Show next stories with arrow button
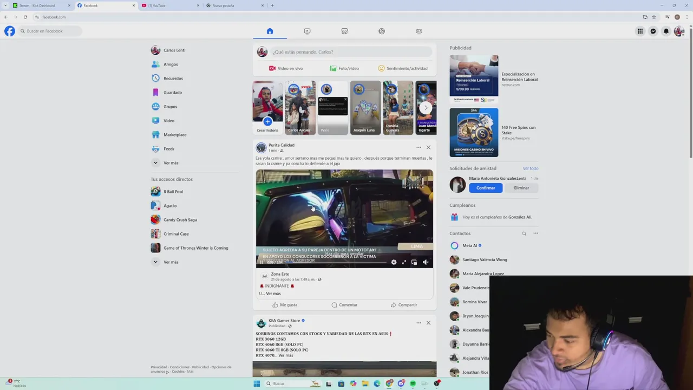The height and width of the screenshot is (390, 693). point(426,107)
